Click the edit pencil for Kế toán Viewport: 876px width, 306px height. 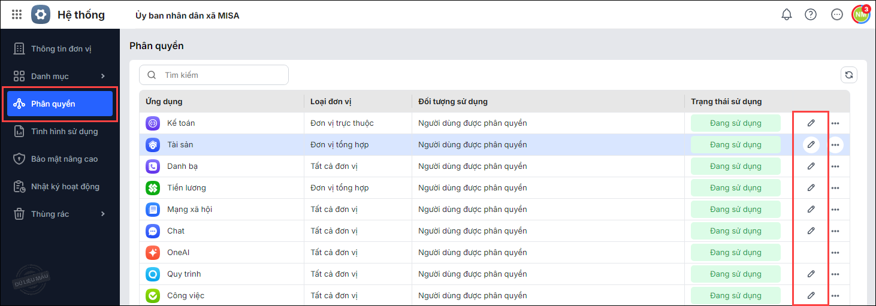[x=811, y=123]
